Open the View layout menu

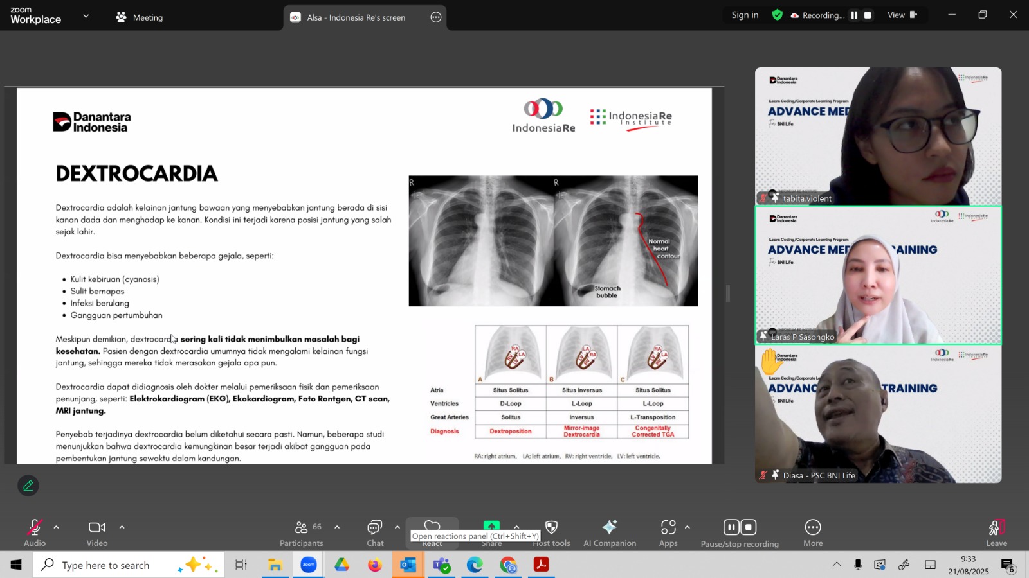click(902, 15)
